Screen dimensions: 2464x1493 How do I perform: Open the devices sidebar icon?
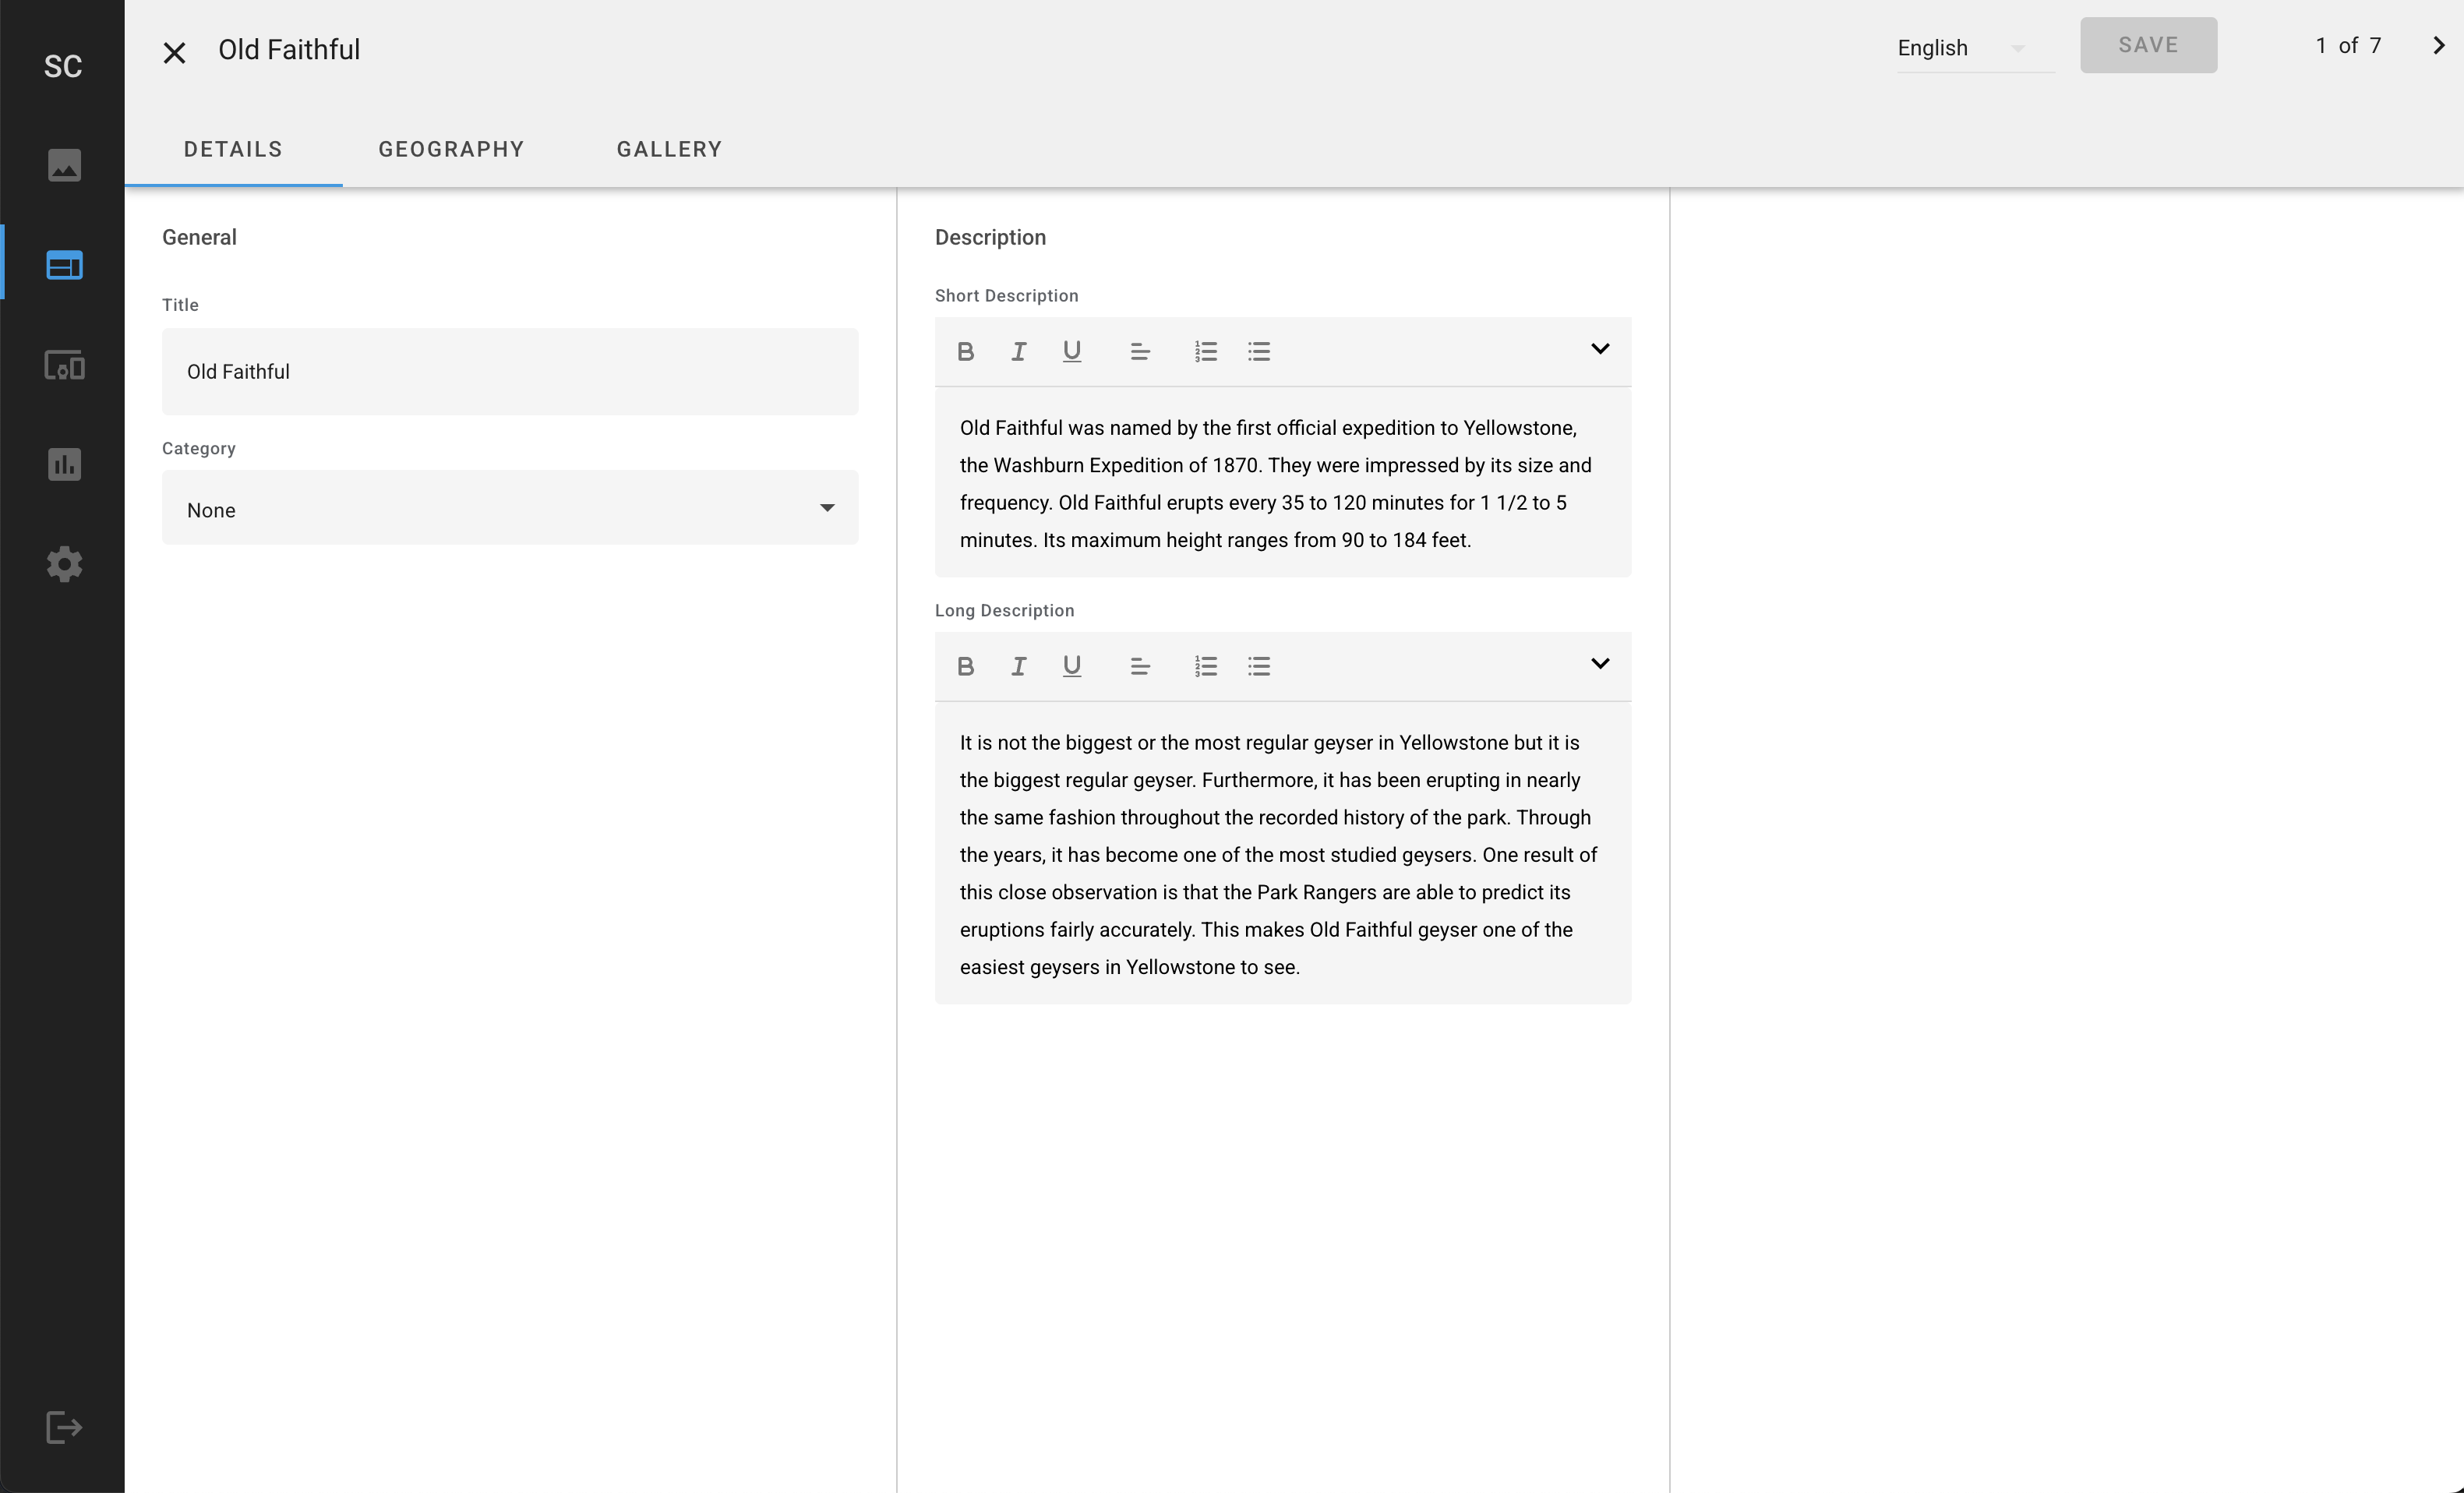64,365
